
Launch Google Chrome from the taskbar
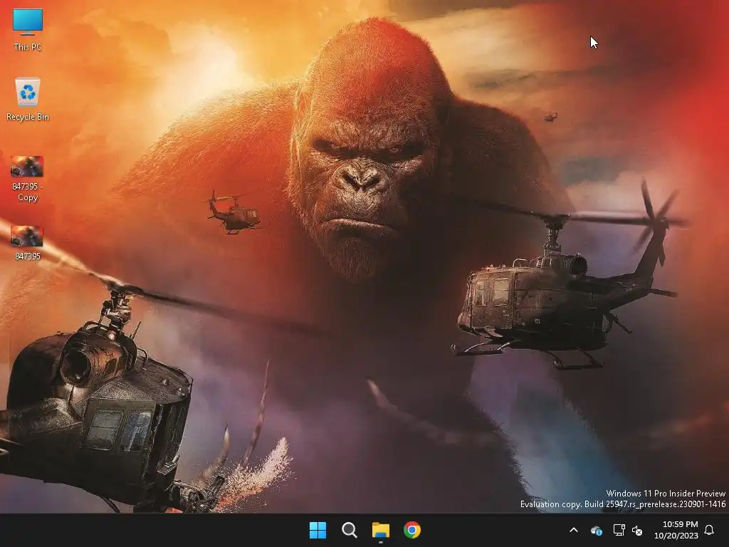point(412,530)
